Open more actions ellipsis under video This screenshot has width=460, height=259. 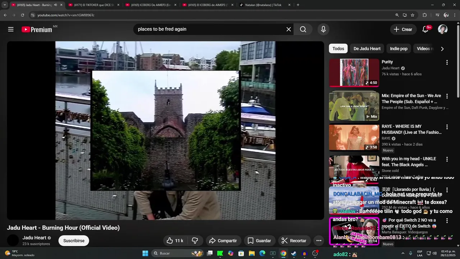coord(319,241)
